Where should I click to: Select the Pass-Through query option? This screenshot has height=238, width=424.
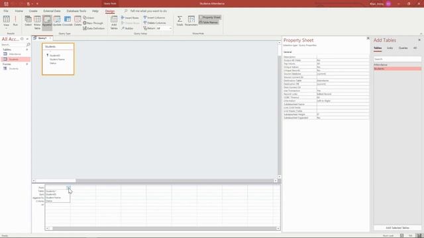(93, 23)
